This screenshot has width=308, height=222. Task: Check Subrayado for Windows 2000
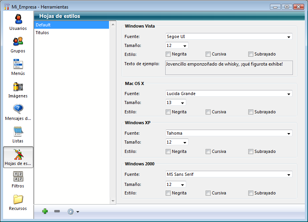251,193
